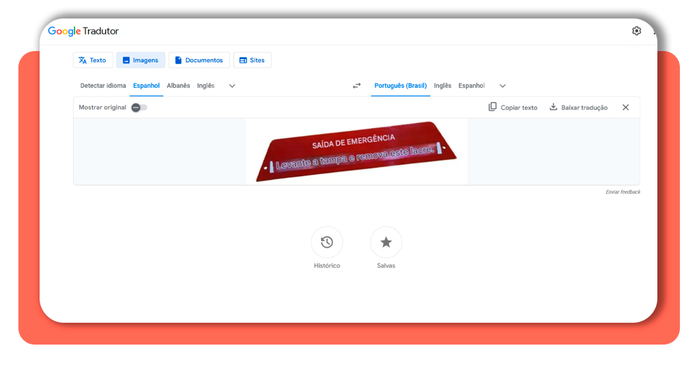Click Baixar tradução to download
This screenshot has width=699, height=365.
(x=579, y=107)
